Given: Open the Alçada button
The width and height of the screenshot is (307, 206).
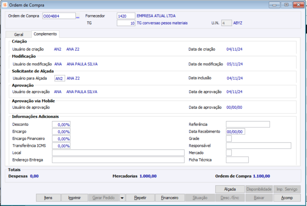Looking at the screenshot, I should [230, 189].
